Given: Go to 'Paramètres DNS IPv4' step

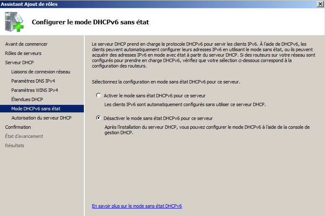Looking at the screenshot, I should tap(33, 81).
